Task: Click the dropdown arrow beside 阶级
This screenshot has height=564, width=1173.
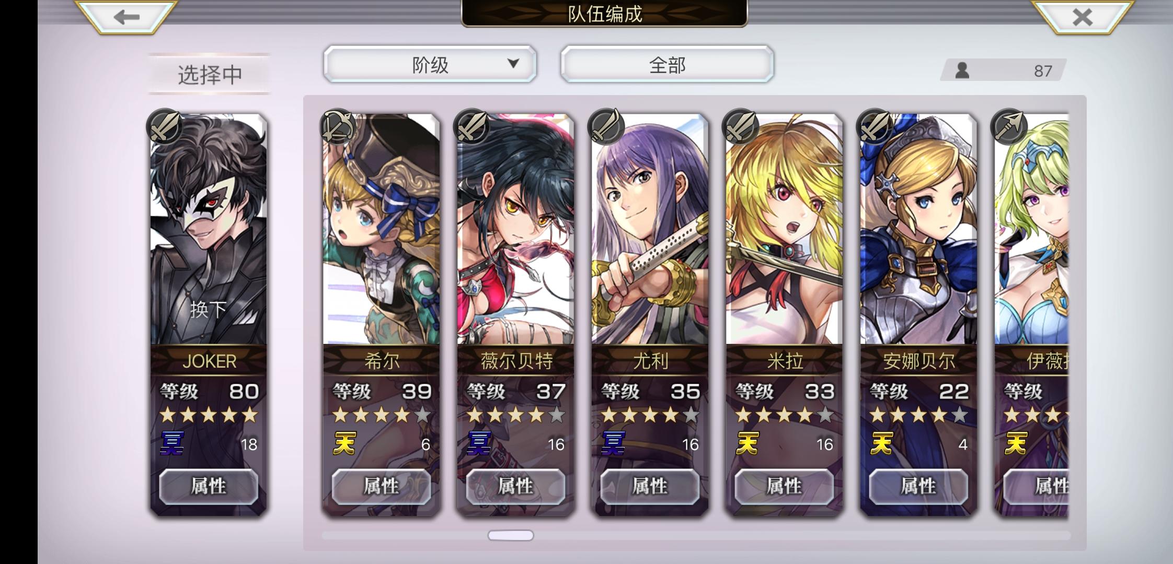Action: 513,63
